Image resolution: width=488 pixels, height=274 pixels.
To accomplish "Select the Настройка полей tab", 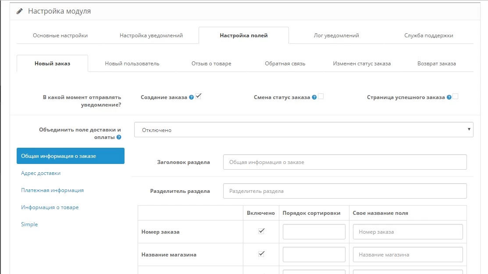I will 244,36.
